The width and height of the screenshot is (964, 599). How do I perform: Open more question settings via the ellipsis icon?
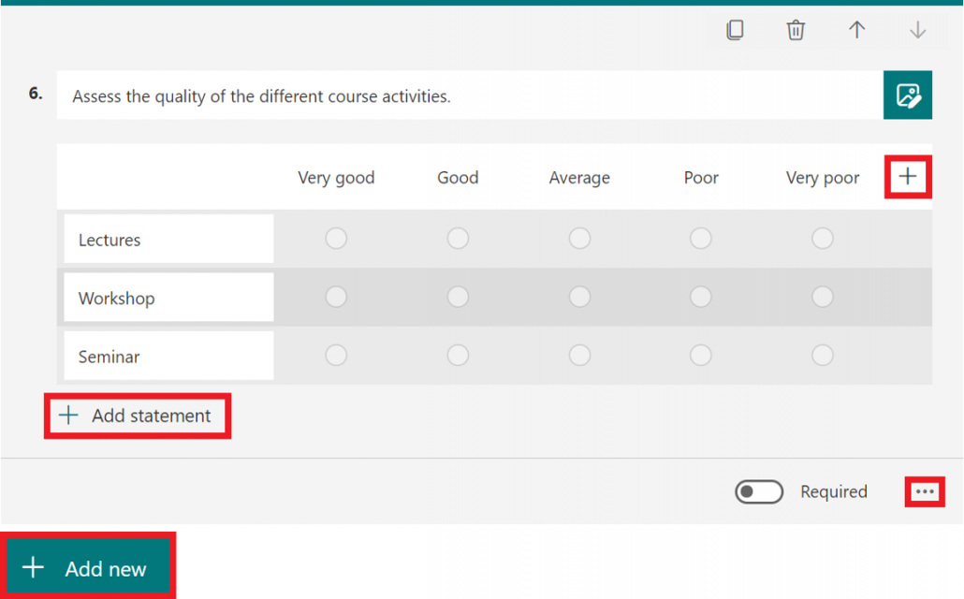pos(925,491)
